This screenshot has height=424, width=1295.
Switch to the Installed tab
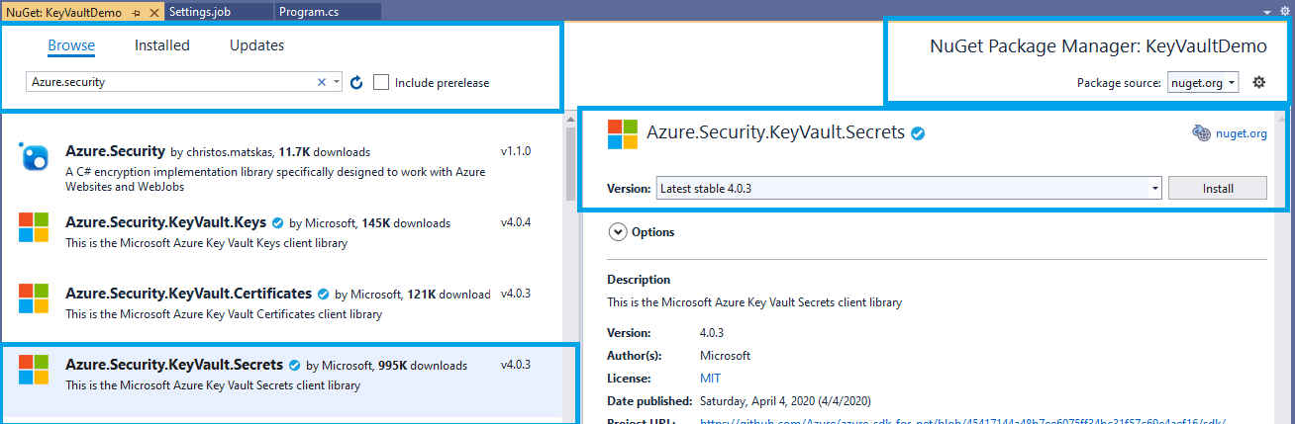(x=162, y=45)
